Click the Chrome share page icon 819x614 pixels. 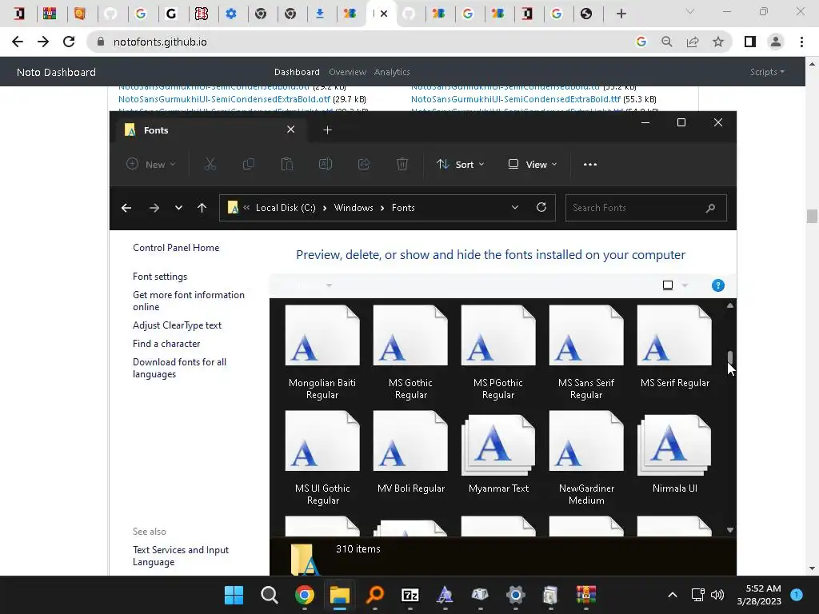pos(693,42)
